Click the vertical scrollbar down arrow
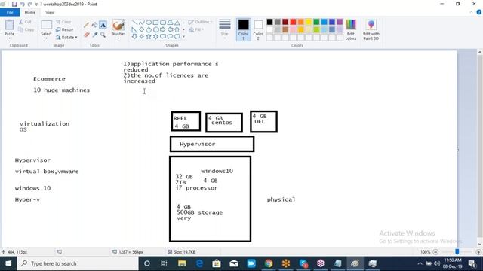The image size is (483, 271). (x=480, y=245)
